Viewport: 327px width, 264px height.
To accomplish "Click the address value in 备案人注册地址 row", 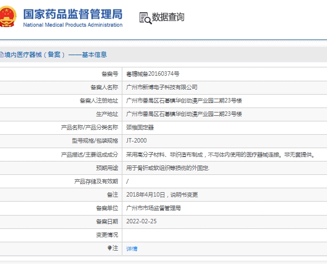I will tap(184, 101).
